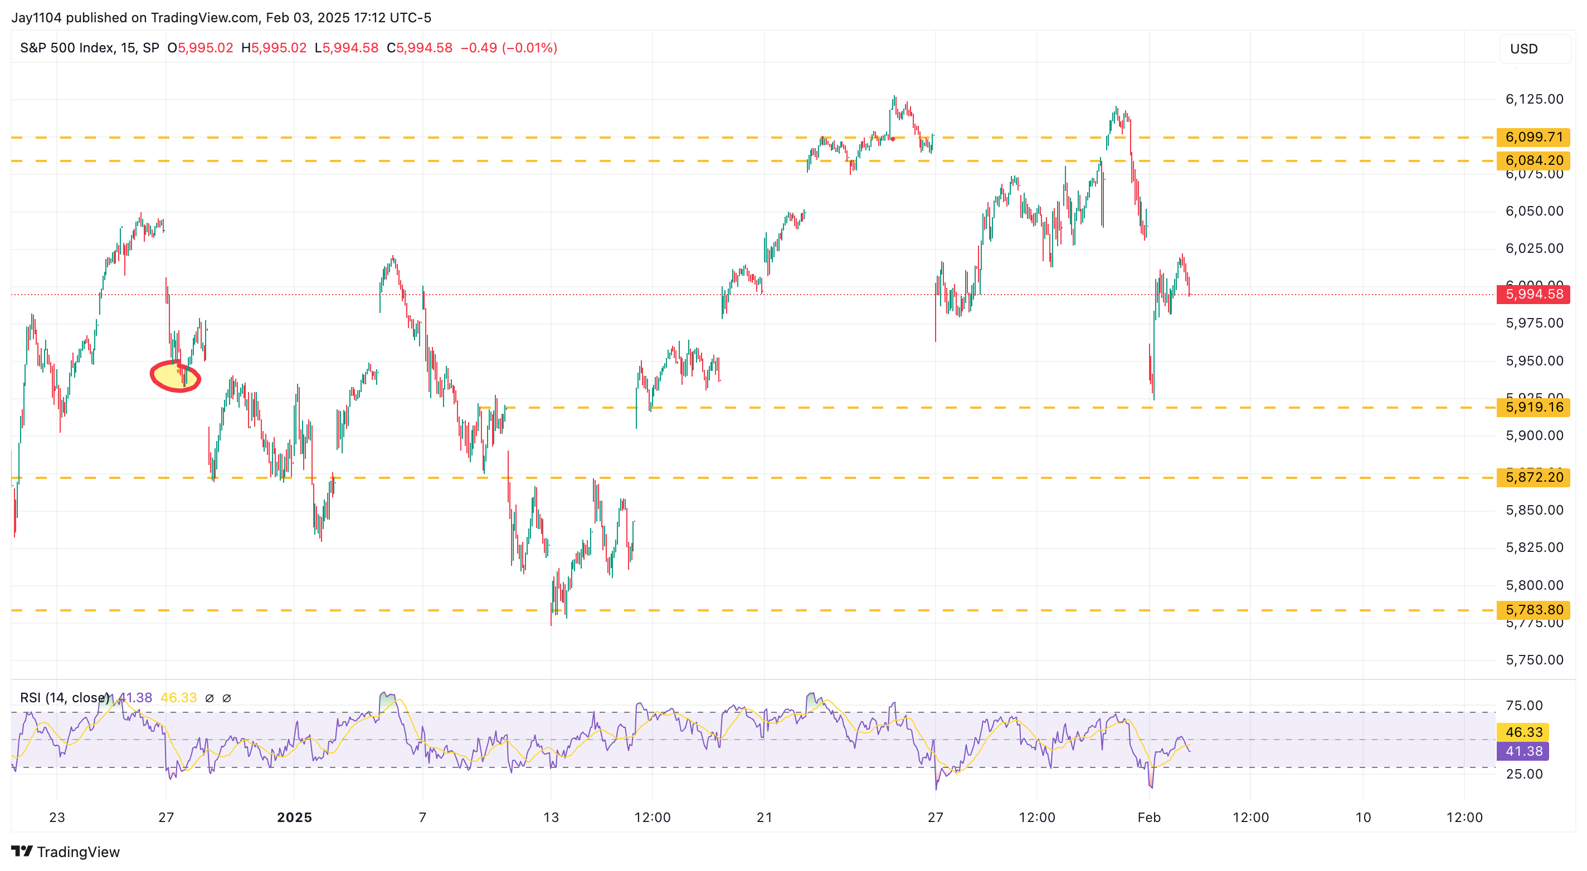The height and width of the screenshot is (871, 1587).
Task: Click the 6,025.00 price axis label
Action: (1534, 249)
